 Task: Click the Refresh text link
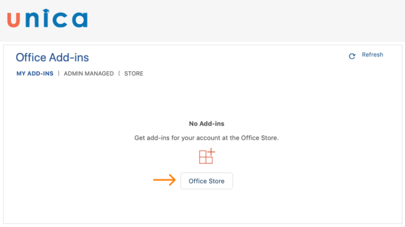tap(372, 55)
